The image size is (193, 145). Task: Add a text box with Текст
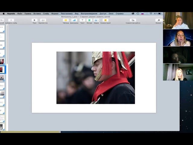[82, 20]
